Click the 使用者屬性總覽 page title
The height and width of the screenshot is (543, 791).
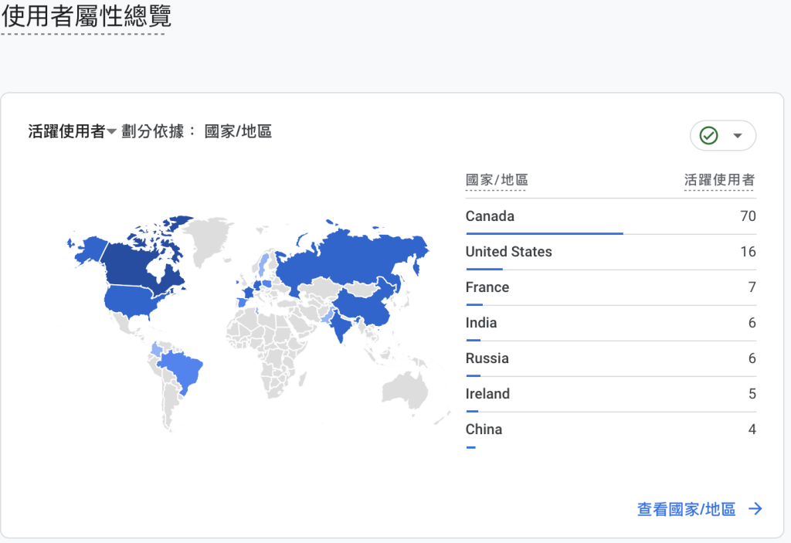(86, 16)
